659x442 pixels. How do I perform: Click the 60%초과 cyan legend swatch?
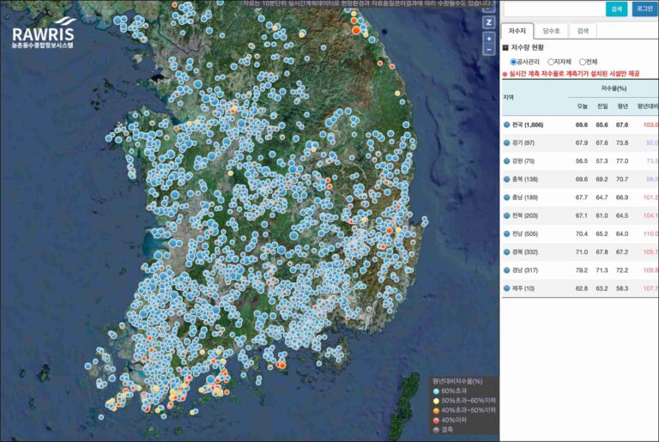tap(436, 391)
